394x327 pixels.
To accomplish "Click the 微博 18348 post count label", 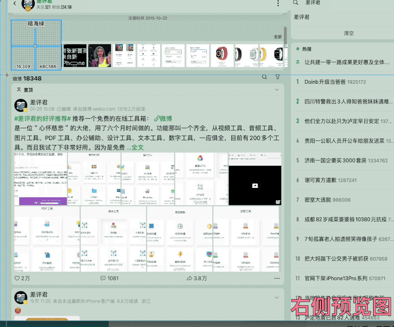I will pos(27,79).
